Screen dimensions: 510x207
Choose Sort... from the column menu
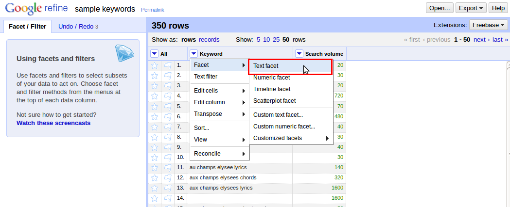click(x=220, y=128)
